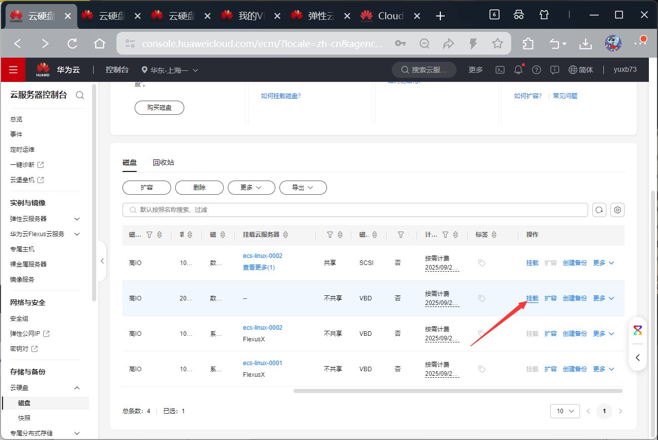
Task: Open the 常见问题 link
Action: (x=565, y=96)
